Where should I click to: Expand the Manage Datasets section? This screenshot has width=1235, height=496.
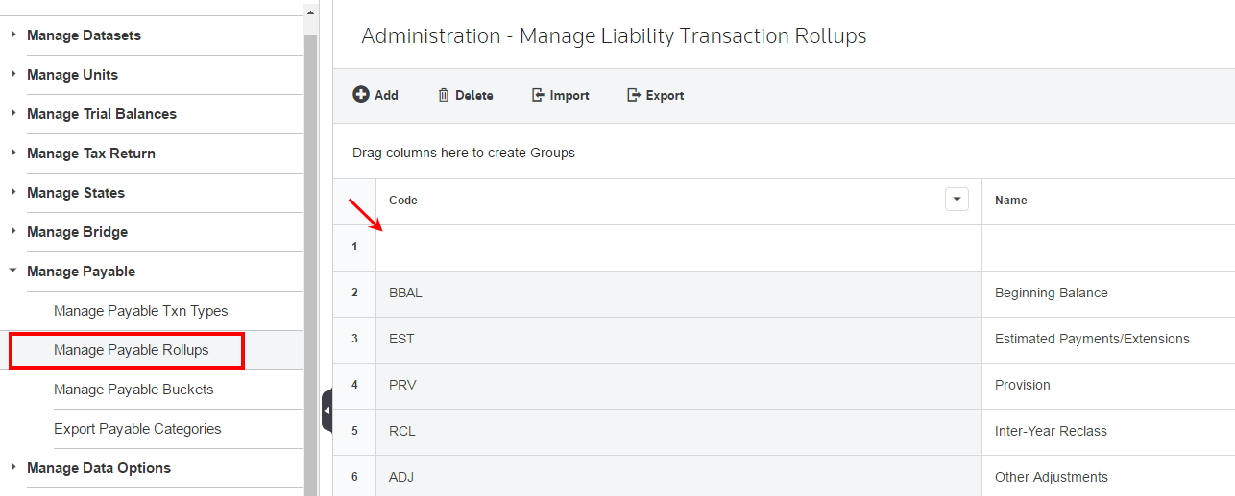point(13,35)
